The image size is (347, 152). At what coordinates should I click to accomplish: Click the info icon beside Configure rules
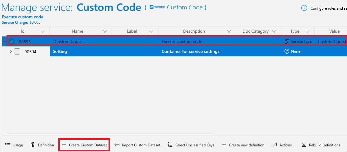[x=304, y=8]
